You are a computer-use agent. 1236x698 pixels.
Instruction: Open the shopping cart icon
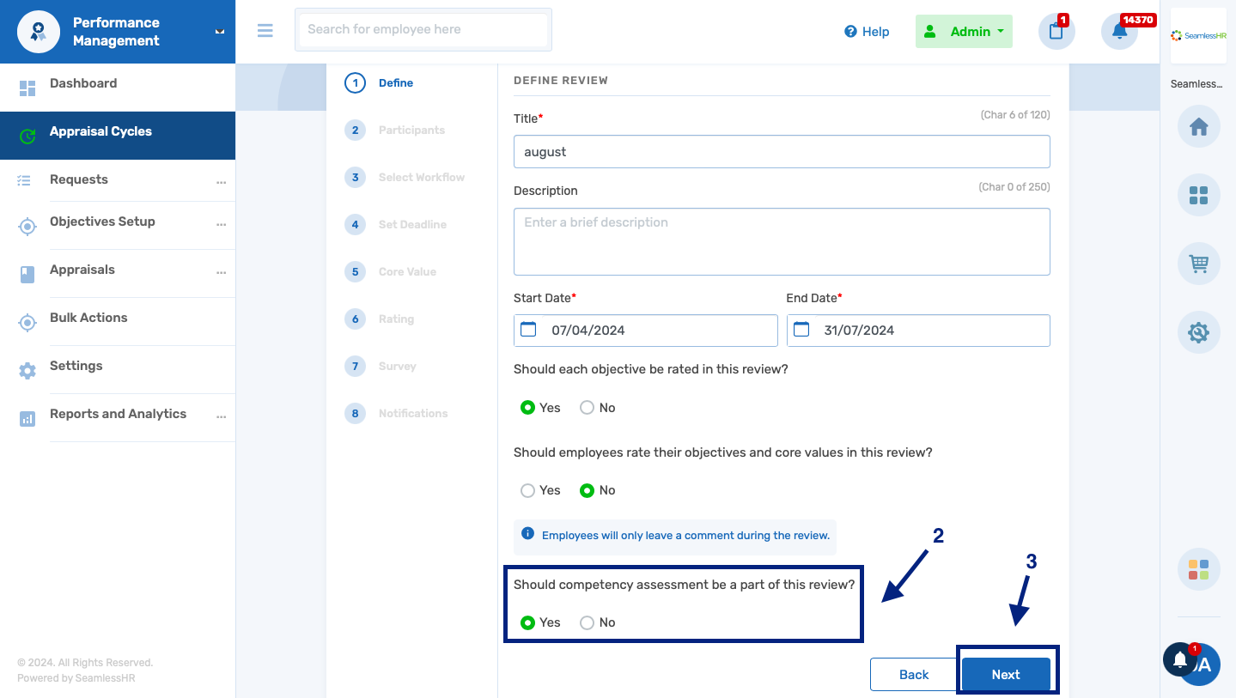(x=1198, y=263)
